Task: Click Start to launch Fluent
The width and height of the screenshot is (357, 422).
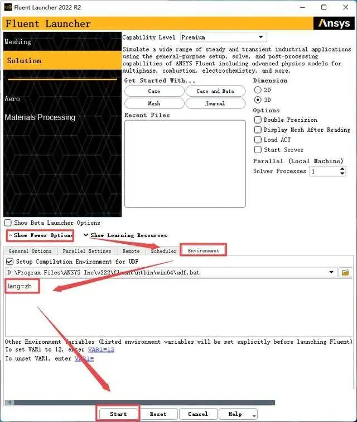Action: [x=118, y=414]
